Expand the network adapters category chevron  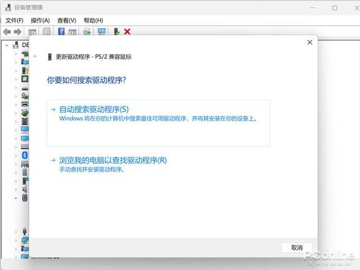pos(16,241)
